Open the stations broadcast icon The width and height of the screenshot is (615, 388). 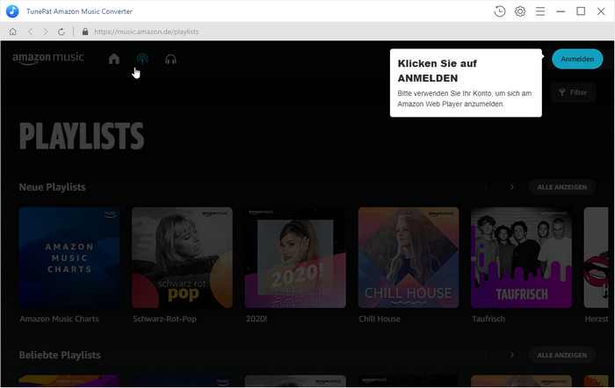coord(142,59)
